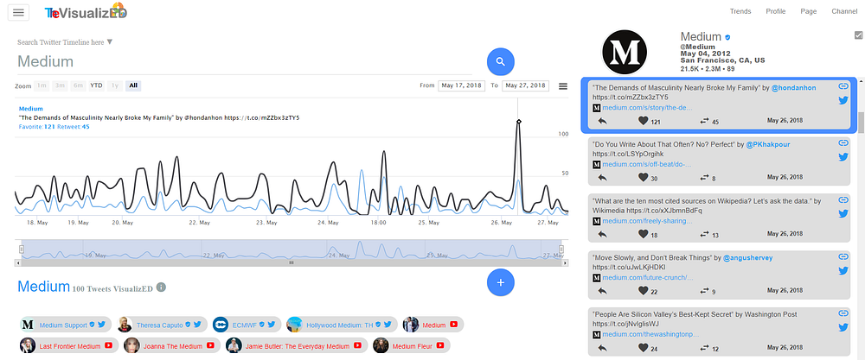Open the Page nav item
865x360 pixels.
coord(809,11)
